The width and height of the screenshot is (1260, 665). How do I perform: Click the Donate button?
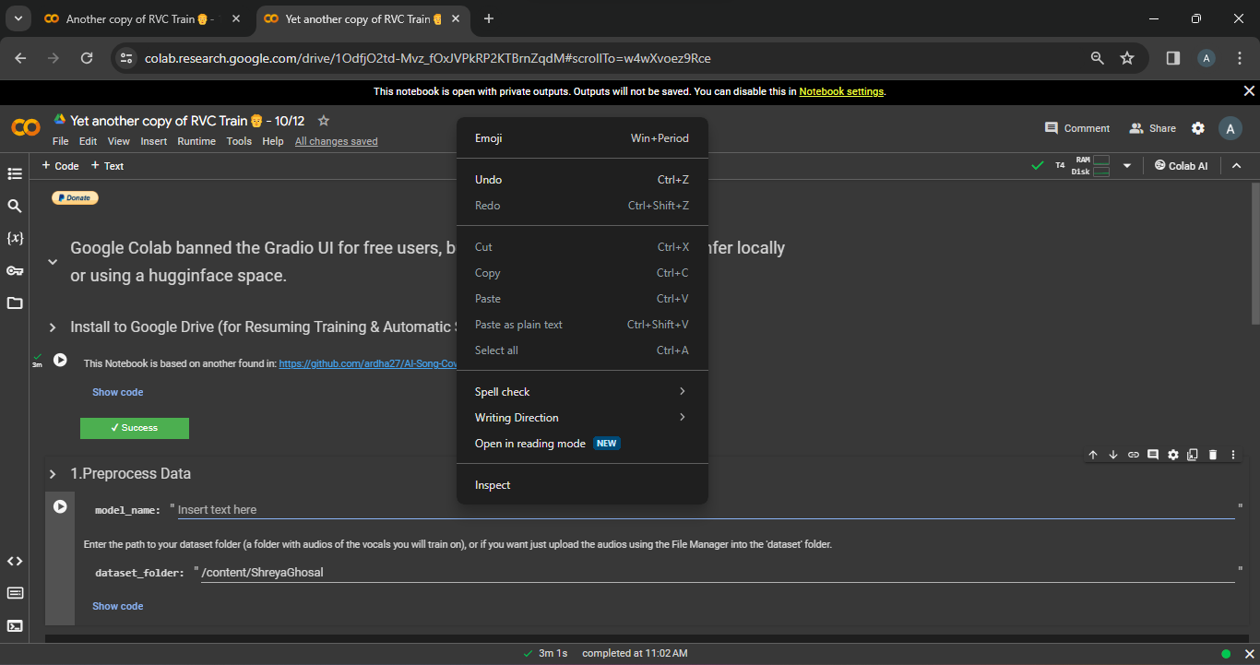coord(75,197)
